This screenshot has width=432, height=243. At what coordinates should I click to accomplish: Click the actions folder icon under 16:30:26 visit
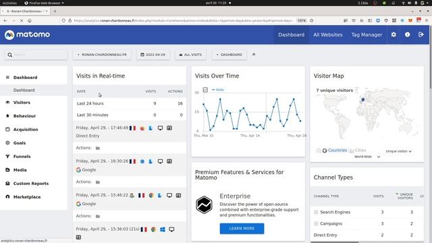(98, 182)
